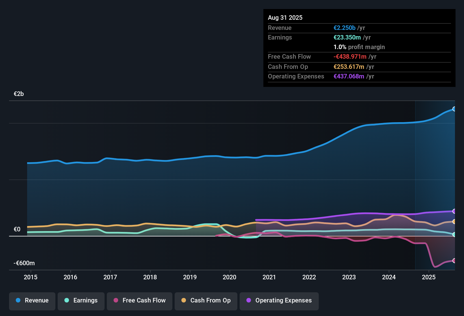Select the Cash From Op end-point marker
464x316 pixels.
(x=454, y=222)
